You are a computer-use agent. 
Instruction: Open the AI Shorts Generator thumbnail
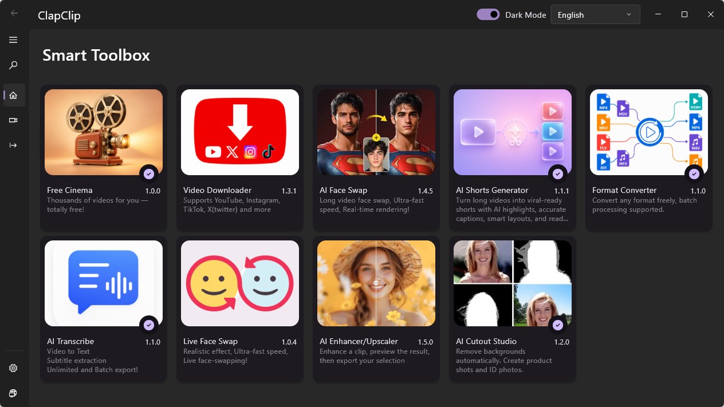pyautogui.click(x=513, y=132)
